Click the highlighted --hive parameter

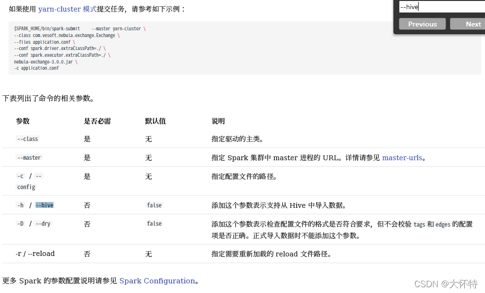click(45, 205)
